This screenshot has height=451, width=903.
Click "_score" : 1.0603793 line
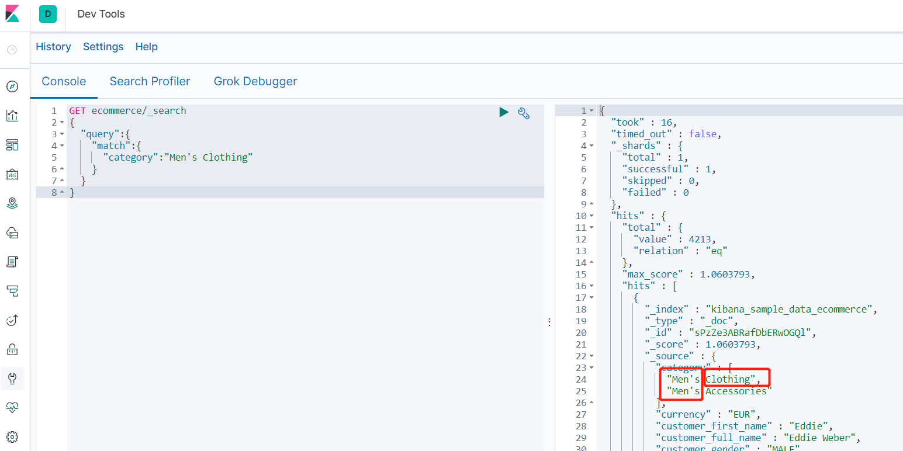click(x=703, y=344)
